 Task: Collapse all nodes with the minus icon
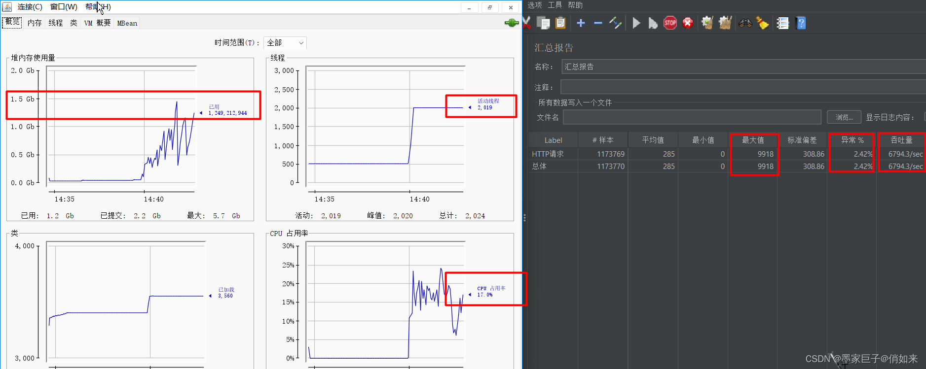598,23
